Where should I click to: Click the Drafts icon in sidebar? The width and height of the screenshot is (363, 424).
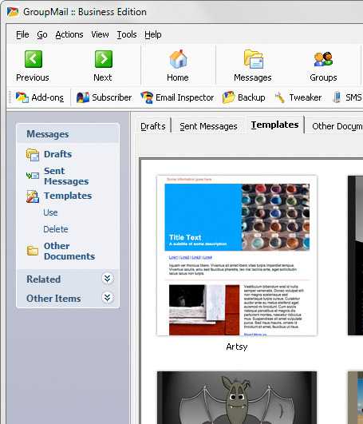coord(33,155)
